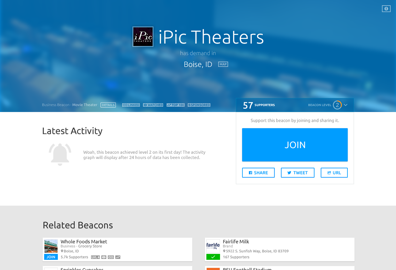
Task: Click the Fairlife logo thumbnail
Action: 213,246
